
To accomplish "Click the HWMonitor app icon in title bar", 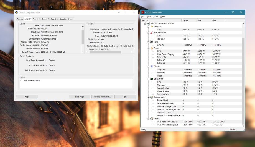I will pos(143,12).
